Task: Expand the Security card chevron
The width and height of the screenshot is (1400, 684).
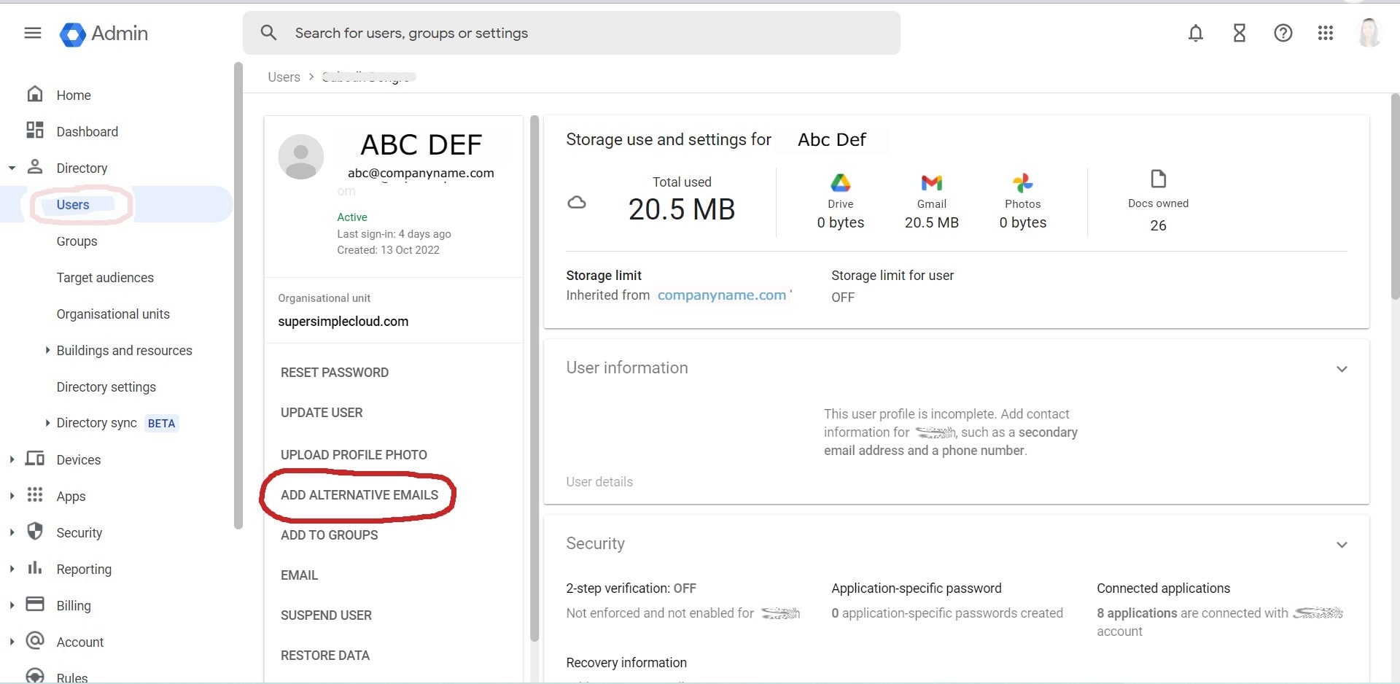Action: (x=1342, y=545)
